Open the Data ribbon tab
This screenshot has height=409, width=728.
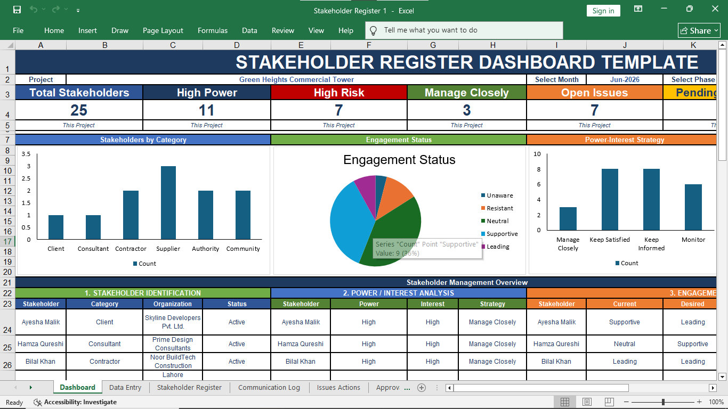249,30
